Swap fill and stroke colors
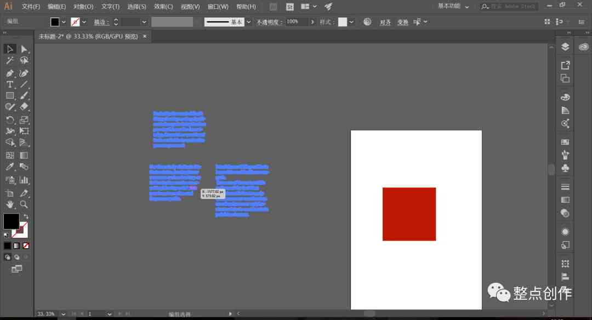Image resolution: width=592 pixels, height=320 pixels. click(26, 216)
